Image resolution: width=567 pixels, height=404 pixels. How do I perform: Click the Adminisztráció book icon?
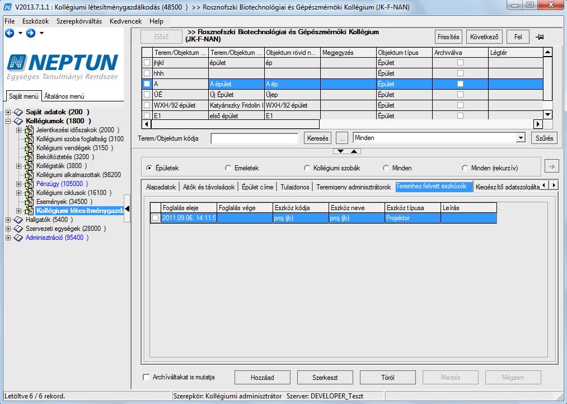coord(18,238)
